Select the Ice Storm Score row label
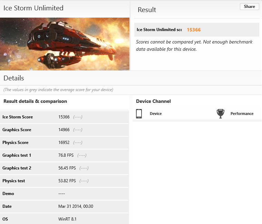This screenshot has width=262, height=224. tap(18, 117)
